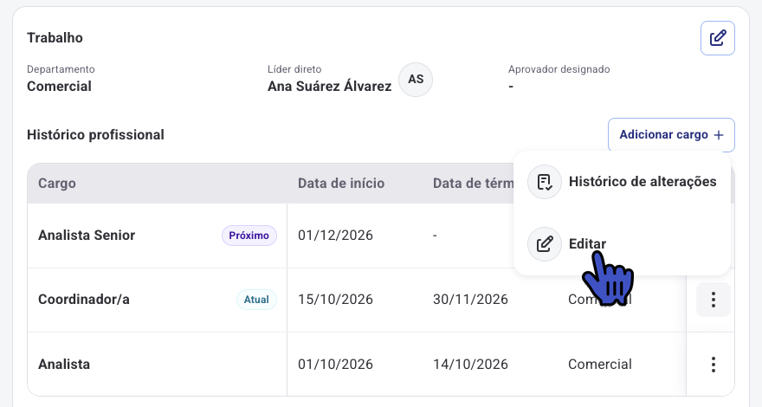Screen dimensions: 762x407
Task: Click start date 15/10/2026
Action: 335,300
